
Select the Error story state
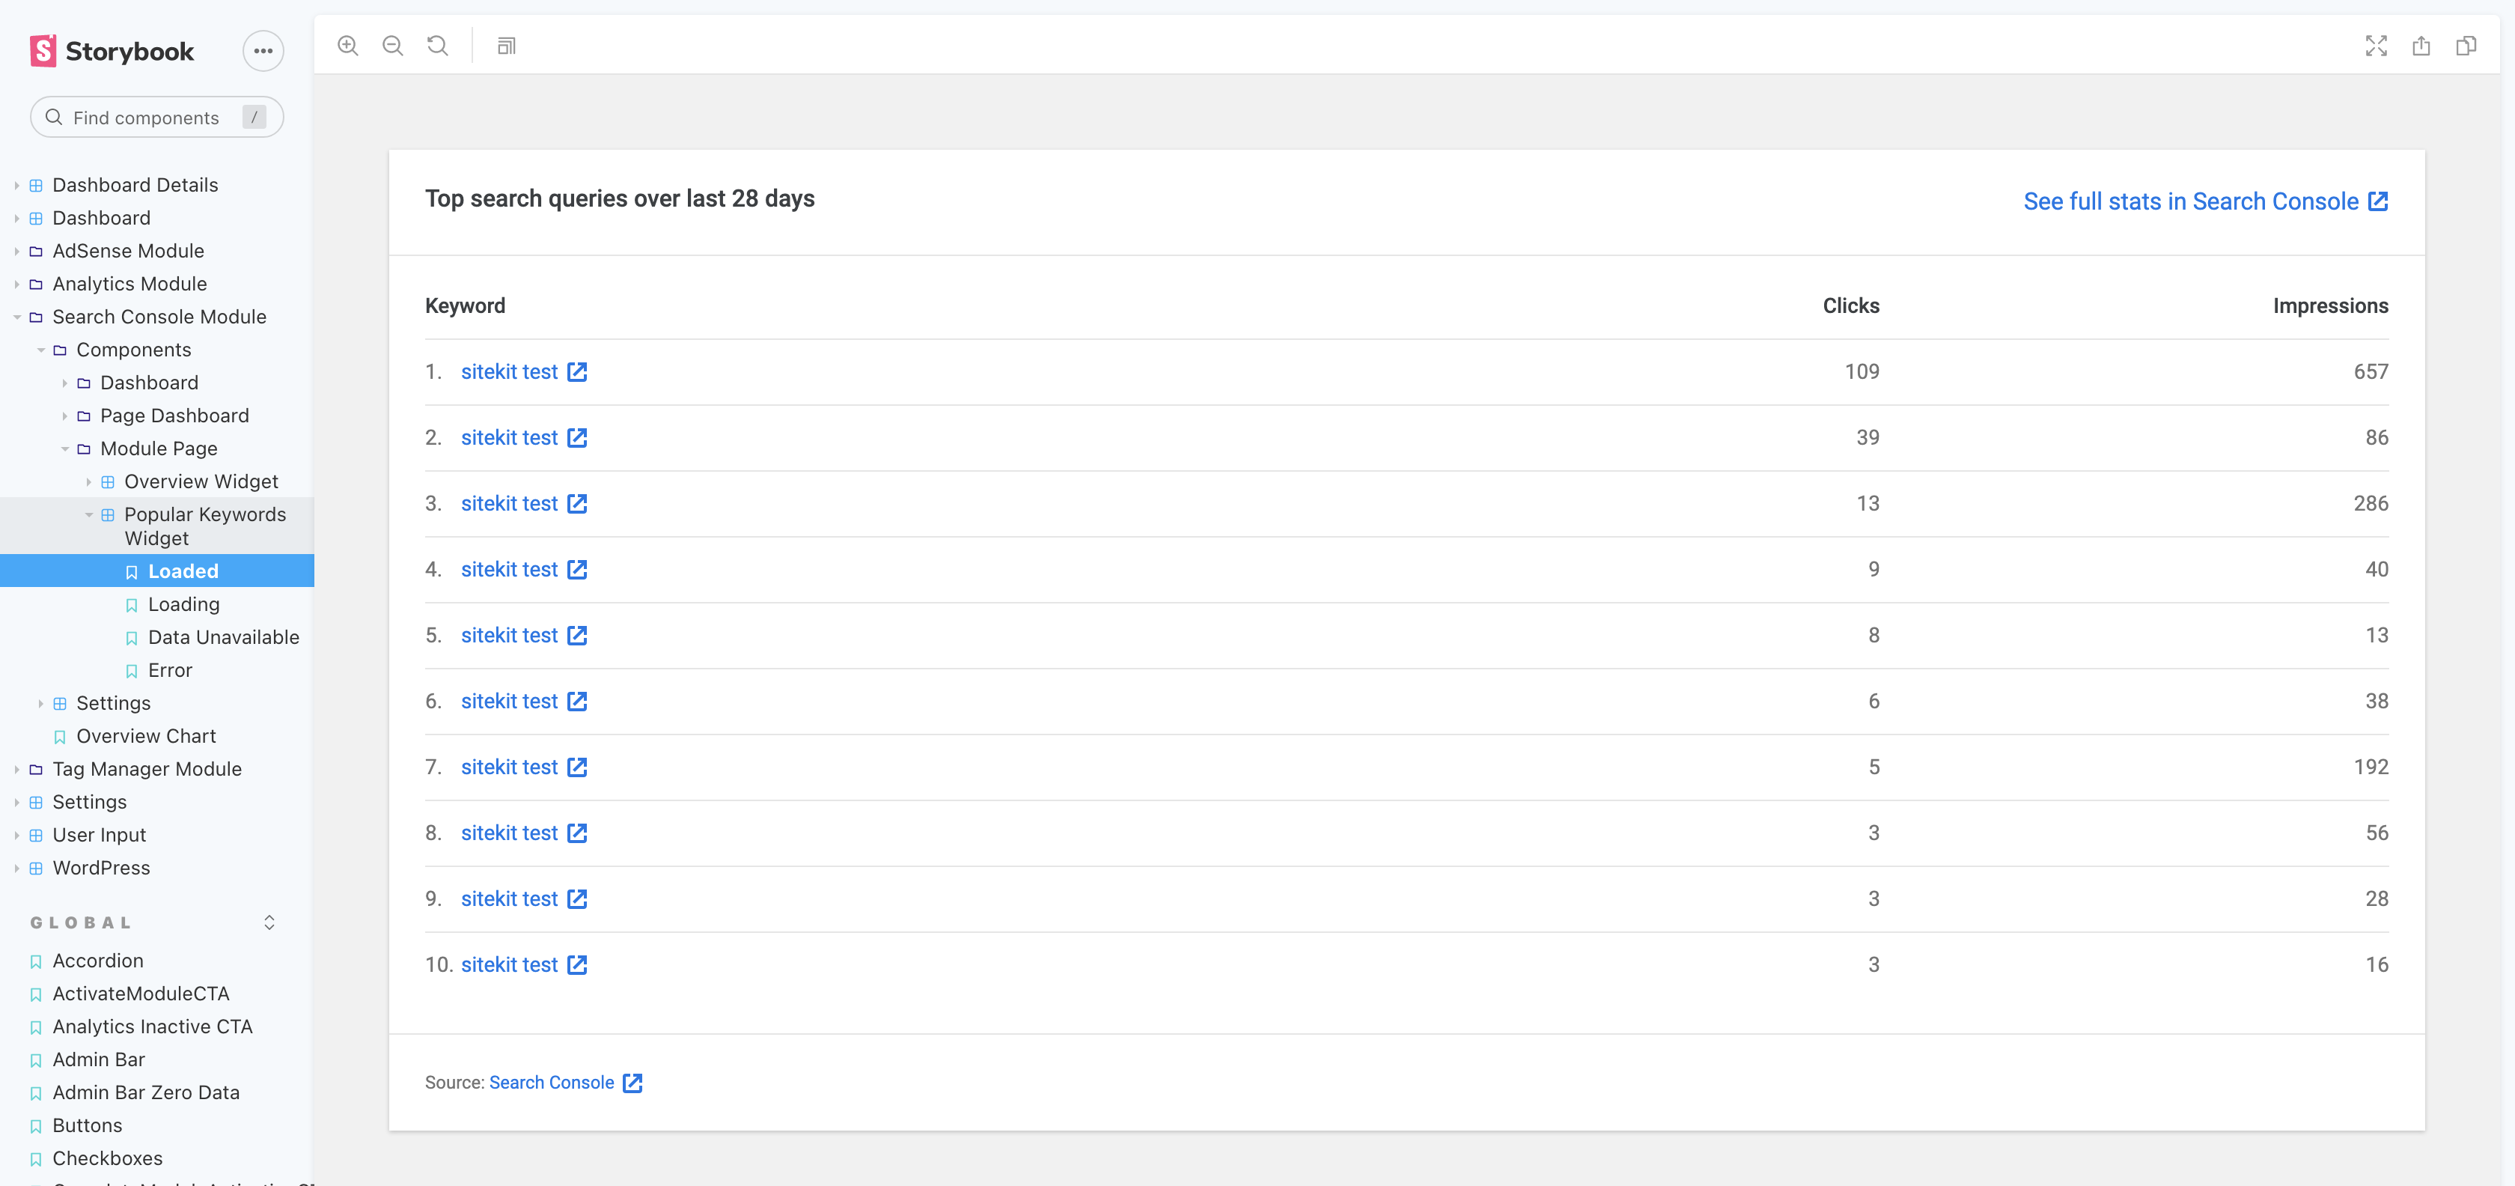[170, 670]
